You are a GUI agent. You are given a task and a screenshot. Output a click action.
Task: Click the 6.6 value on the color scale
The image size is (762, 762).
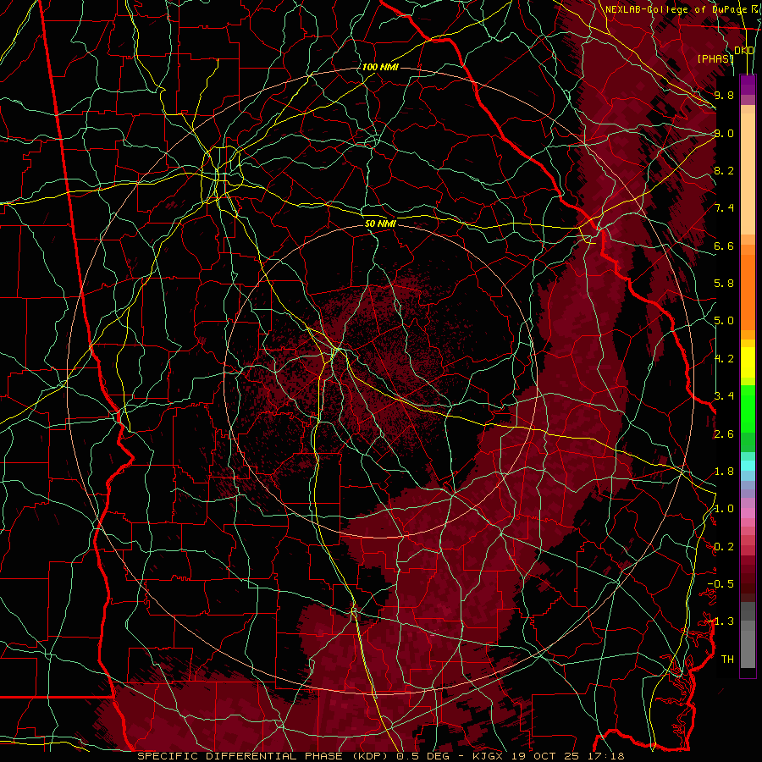point(724,246)
